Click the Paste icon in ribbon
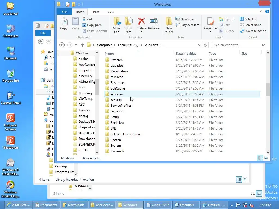279x209 pixels. click(x=75, y=24)
